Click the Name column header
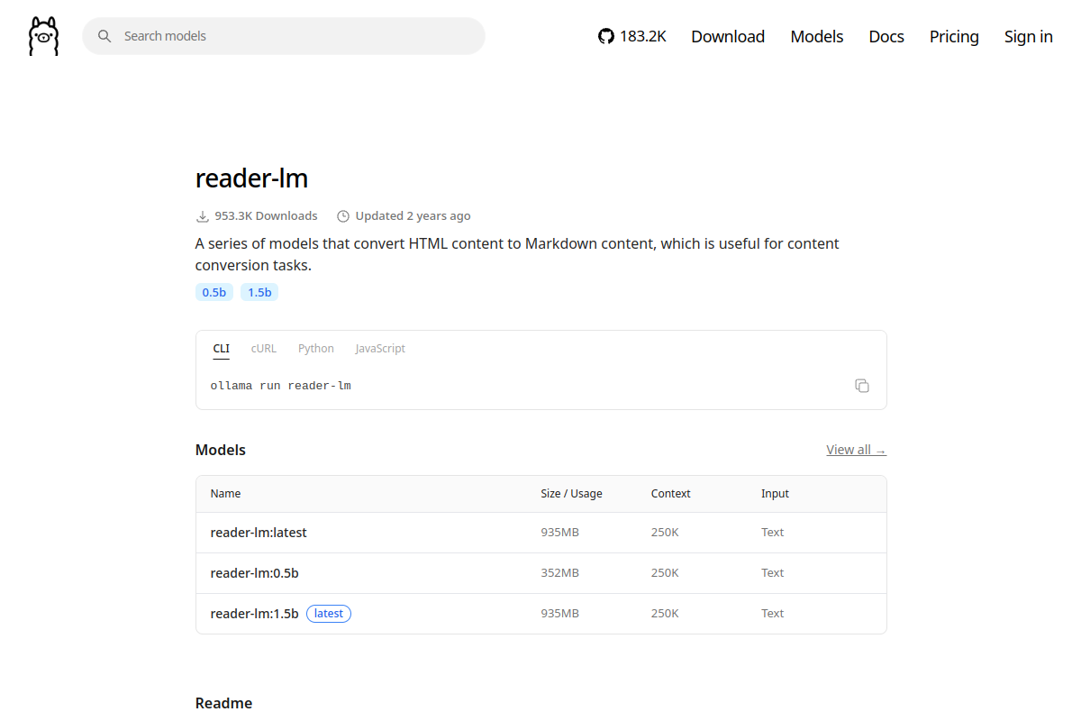 pyautogui.click(x=225, y=494)
